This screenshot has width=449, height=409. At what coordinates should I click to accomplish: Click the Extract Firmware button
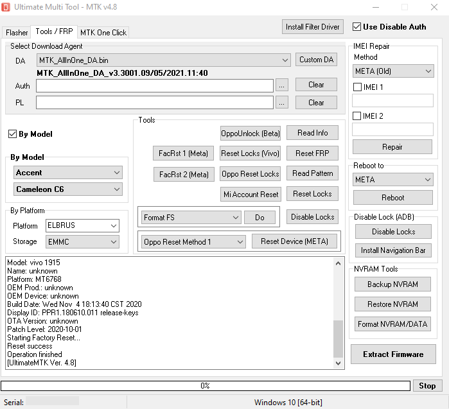point(393,354)
